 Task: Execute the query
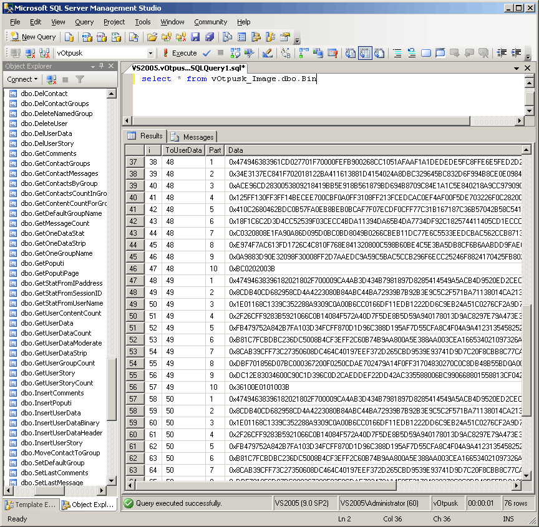click(180, 53)
